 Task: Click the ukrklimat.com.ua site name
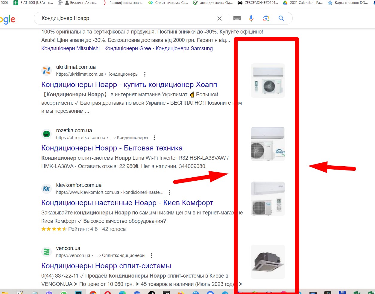[x=76, y=67]
